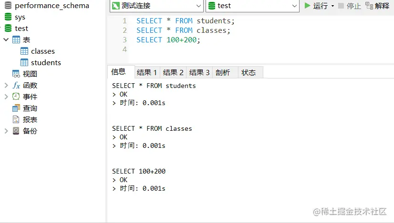Click log text SELECT 100+200
The width and height of the screenshot is (394, 223).
(139, 171)
